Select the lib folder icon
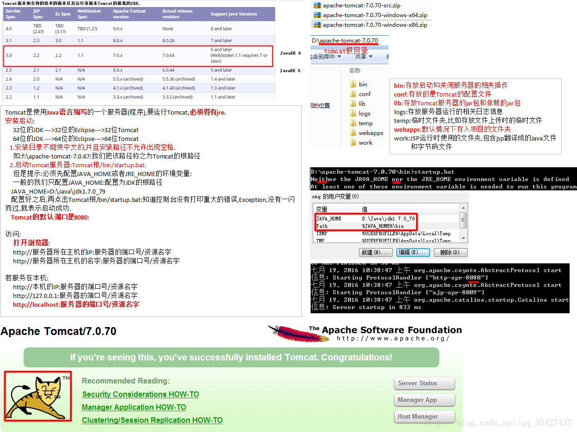Image resolution: width=577 pixels, height=432 pixels. (x=353, y=103)
